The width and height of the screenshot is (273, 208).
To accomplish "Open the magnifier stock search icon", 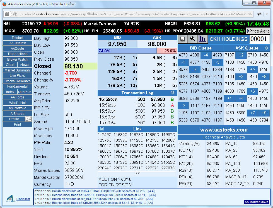I will [193, 39].
